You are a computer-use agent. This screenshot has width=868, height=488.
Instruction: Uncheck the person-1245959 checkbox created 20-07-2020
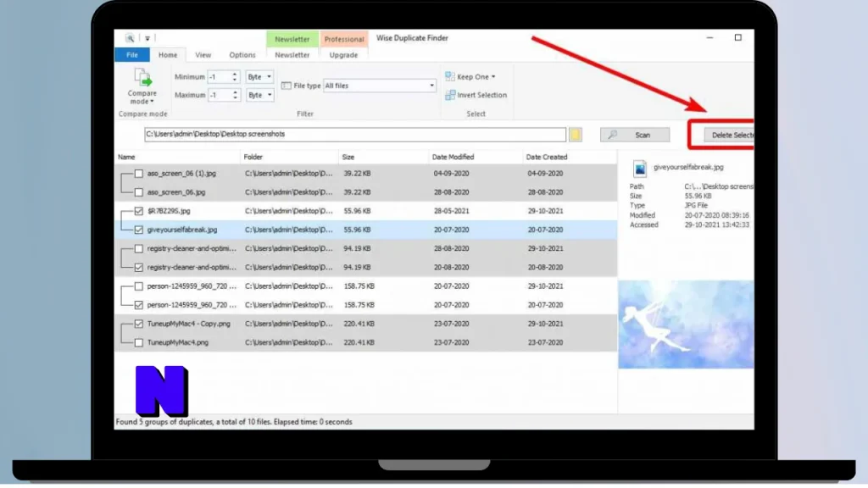[138, 305]
